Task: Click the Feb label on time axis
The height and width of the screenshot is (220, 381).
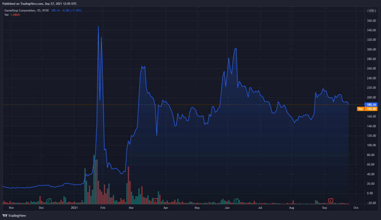Action: [x=103, y=208]
